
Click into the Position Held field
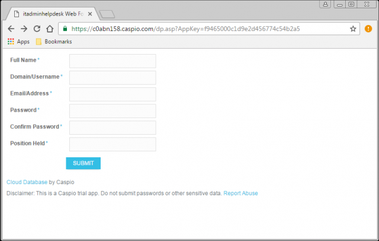(113, 144)
